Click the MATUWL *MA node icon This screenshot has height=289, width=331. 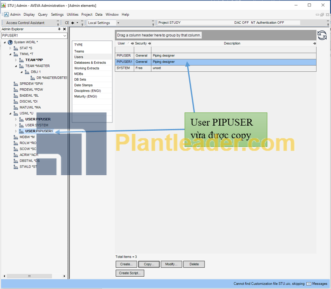16,107
